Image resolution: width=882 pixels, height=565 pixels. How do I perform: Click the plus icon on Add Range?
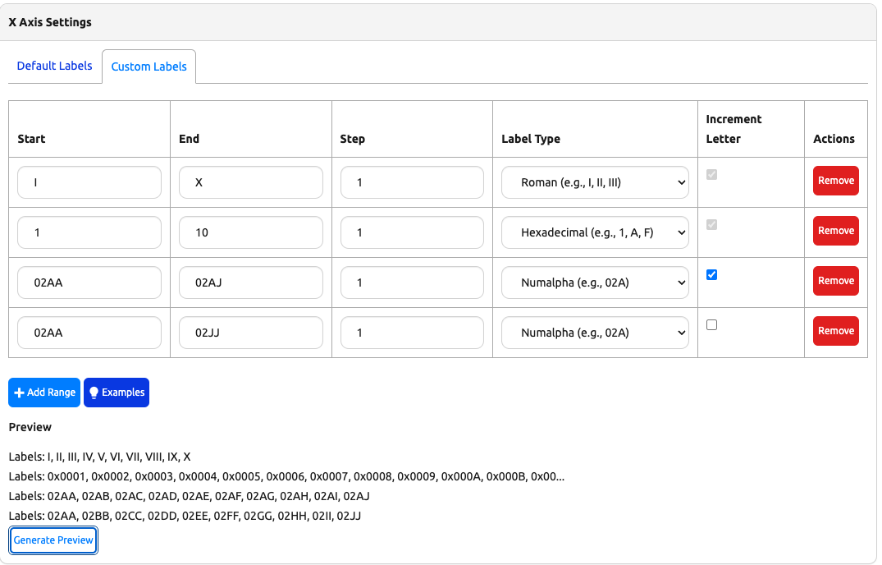[x=19, y=393]
